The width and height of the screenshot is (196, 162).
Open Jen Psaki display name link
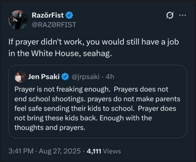click(x=44, y=77)
